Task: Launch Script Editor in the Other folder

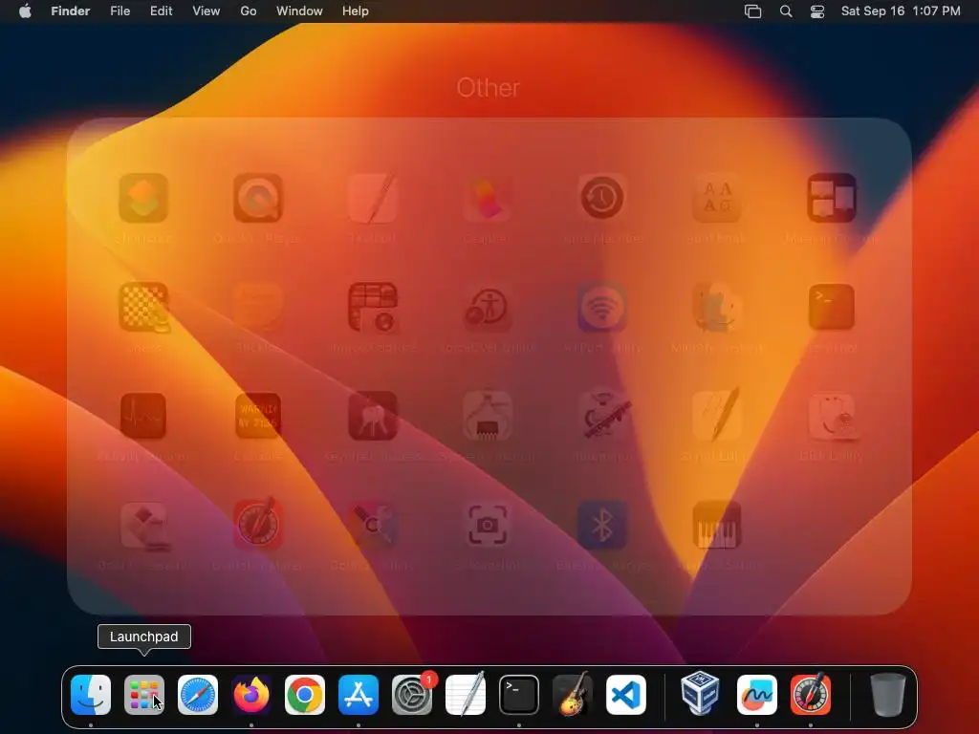Action: coord(717,417)
